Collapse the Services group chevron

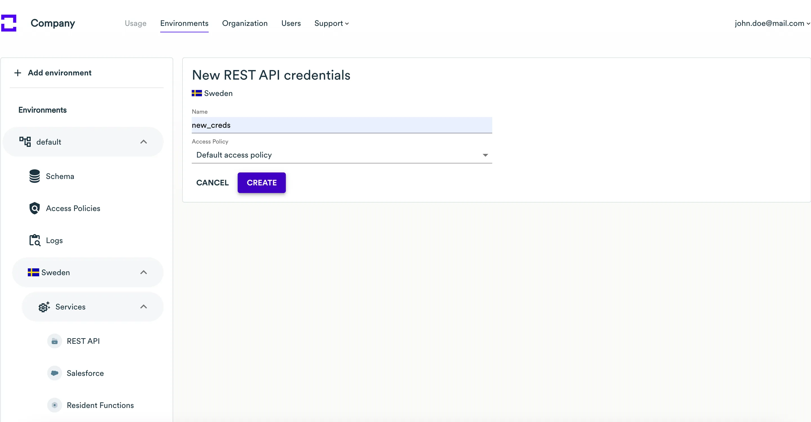tap(144, 307)
